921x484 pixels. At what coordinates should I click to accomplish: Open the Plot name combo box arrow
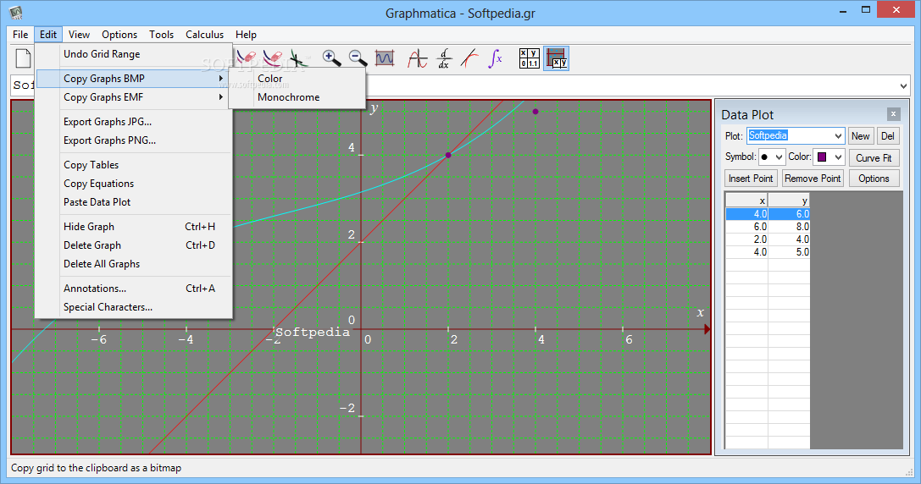[838, 135]
